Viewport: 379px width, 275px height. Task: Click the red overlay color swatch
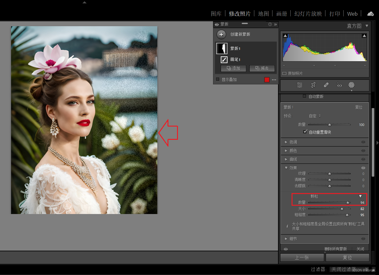click(267, 80)
